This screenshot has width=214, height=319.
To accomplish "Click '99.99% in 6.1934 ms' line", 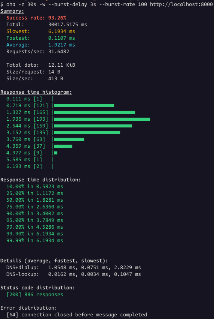I will point(35,240).
